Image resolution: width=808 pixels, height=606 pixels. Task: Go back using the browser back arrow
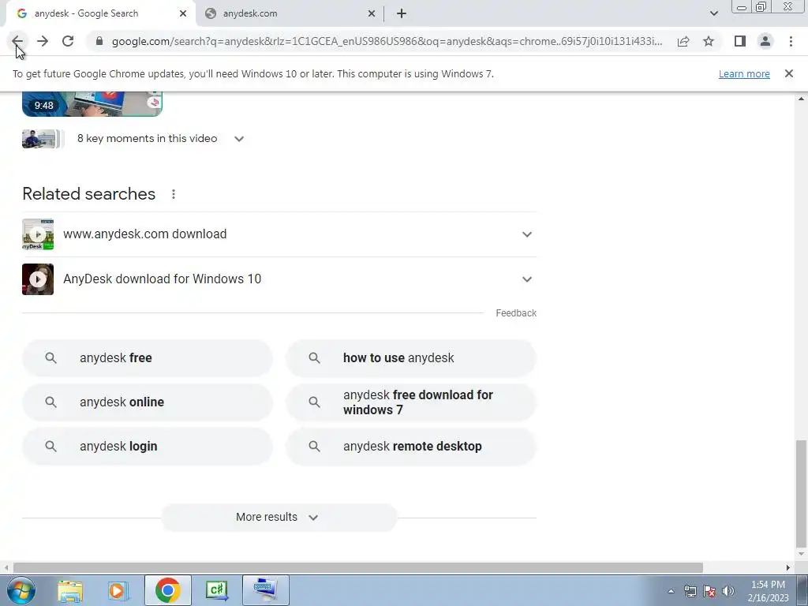click(17, 41)
